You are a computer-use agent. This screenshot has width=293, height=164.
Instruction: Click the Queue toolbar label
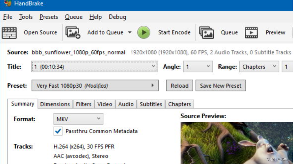(x=229, y=33)
